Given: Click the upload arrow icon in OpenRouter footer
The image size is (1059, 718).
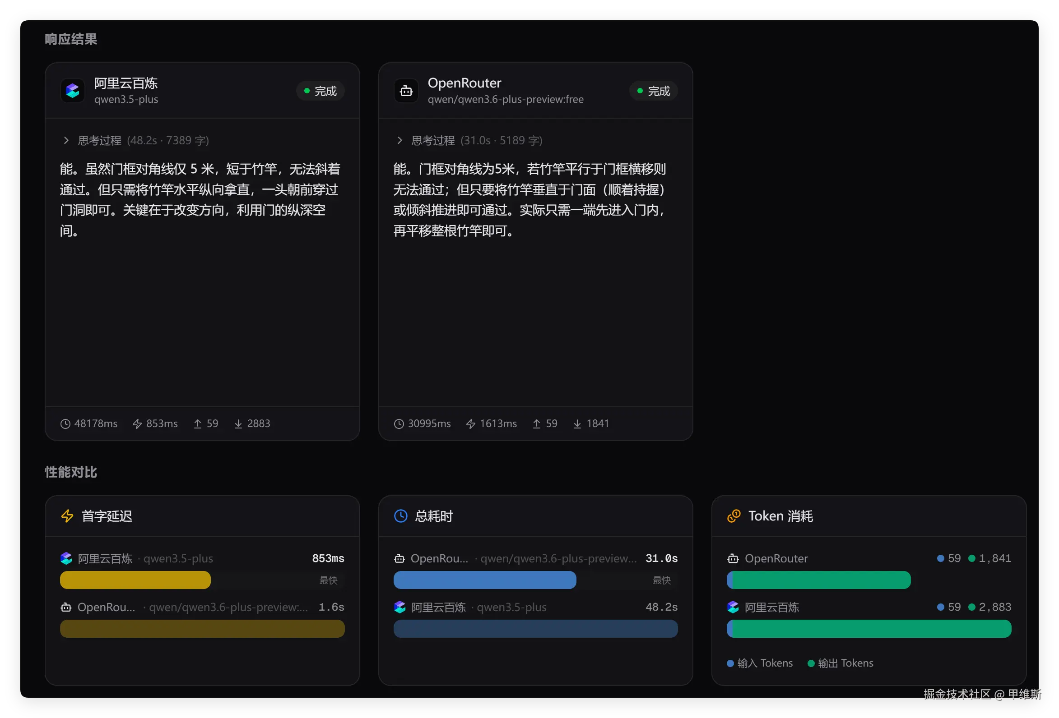Looking at the screenshot, I should point(536,424).
